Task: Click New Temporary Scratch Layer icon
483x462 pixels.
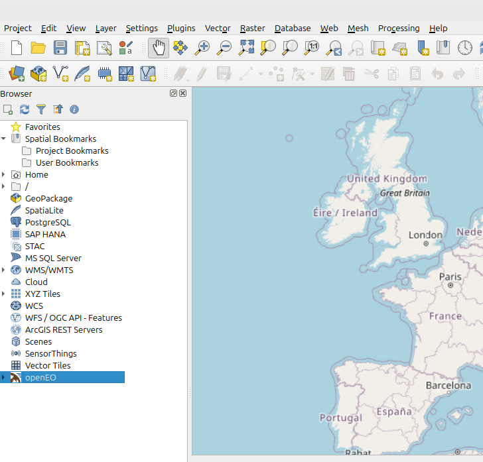Action: click(104, 74)
